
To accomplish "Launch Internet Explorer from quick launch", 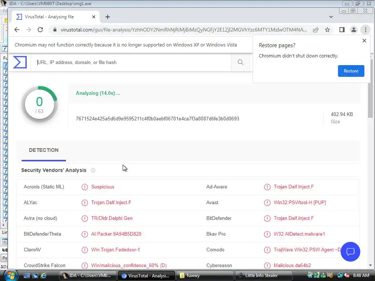I will click(x=44, y=276).
